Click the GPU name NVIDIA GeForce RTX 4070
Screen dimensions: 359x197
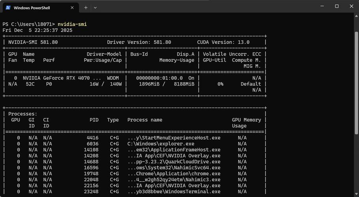[56, 78]
